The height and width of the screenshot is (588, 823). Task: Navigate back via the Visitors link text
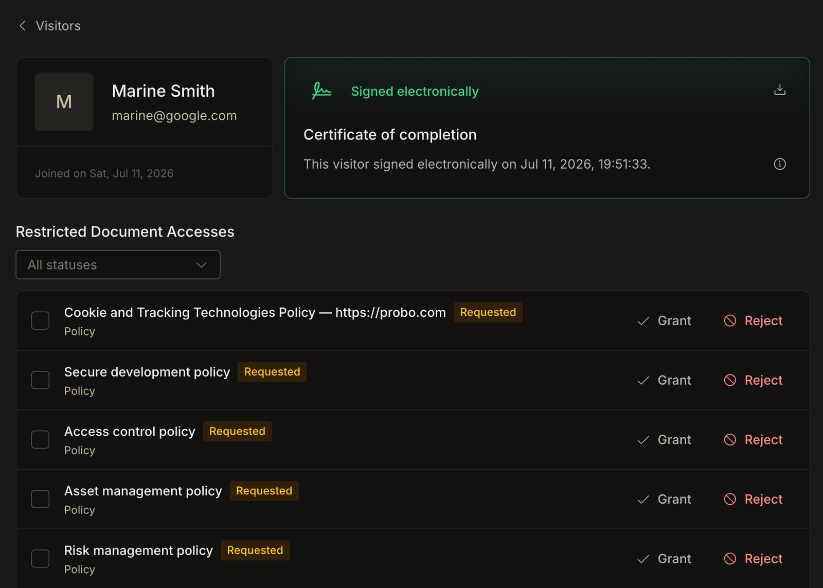(58, 26)
